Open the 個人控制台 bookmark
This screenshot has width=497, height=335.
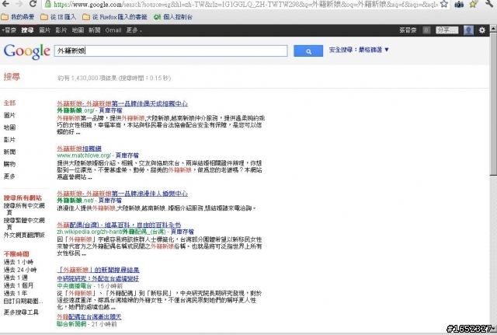(x=173, y=17)
